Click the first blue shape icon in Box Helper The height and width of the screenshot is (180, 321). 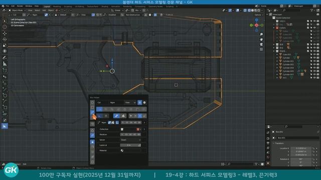click(x=99, y=109)
